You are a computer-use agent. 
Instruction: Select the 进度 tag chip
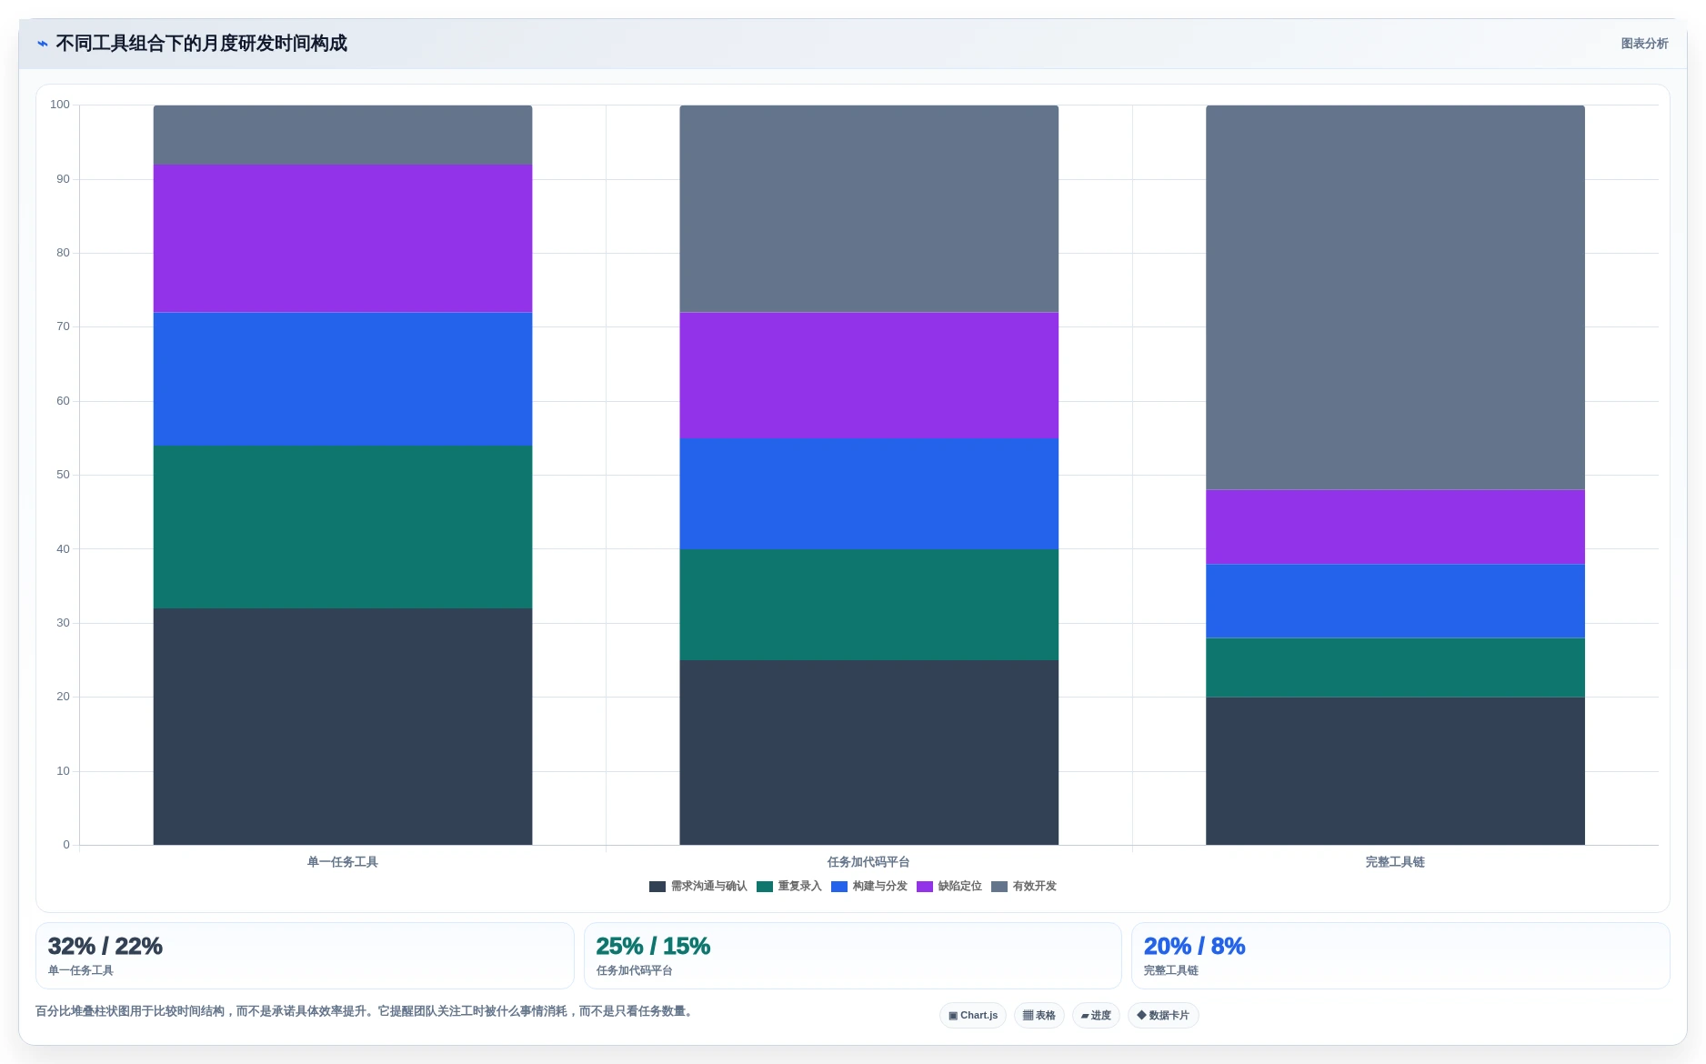(x=1096, y=1016)
